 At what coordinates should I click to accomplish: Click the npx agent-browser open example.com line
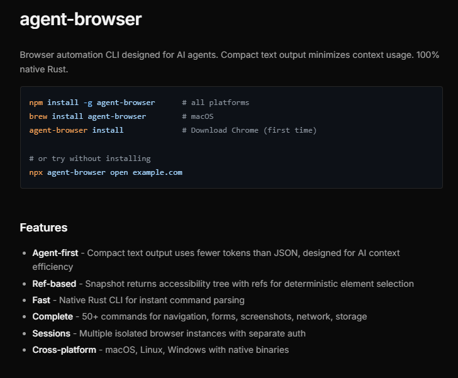point(106,172)
